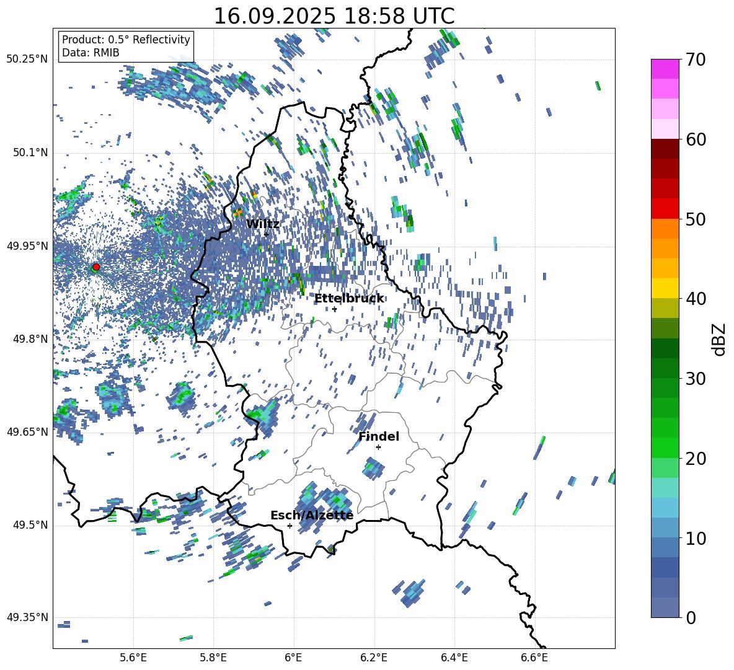Click the red radar site marker dot
The image size is (734, 670).
point(96,267)
